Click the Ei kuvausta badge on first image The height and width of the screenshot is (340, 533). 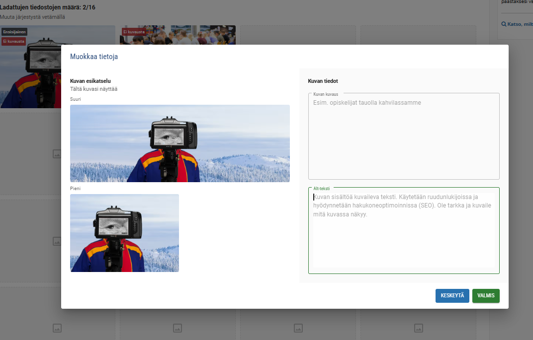(13, 41)
